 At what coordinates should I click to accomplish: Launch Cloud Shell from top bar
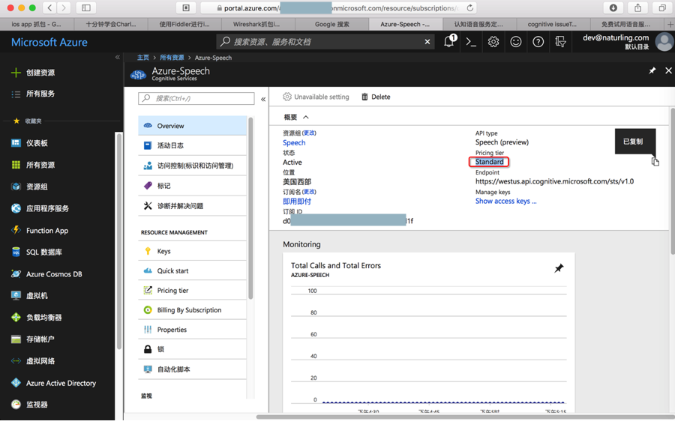[471, 42]
